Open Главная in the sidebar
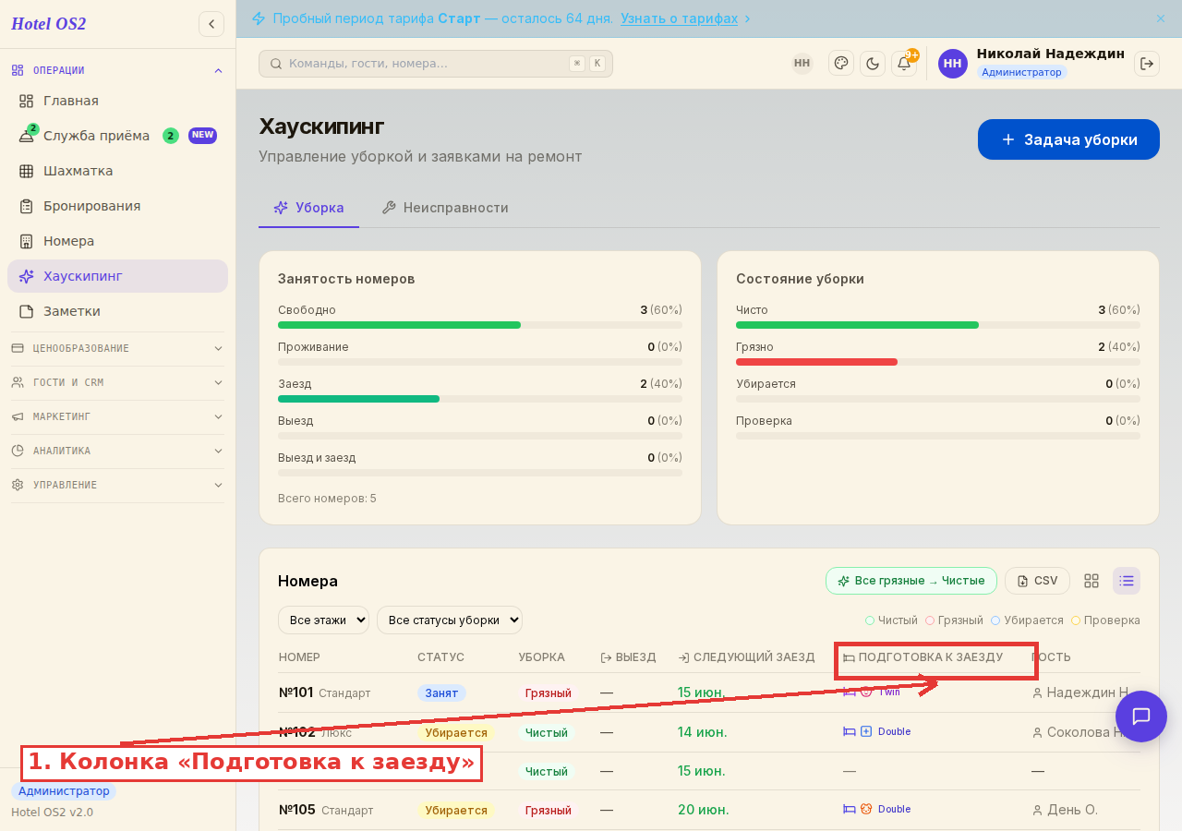 pos(117,101)
